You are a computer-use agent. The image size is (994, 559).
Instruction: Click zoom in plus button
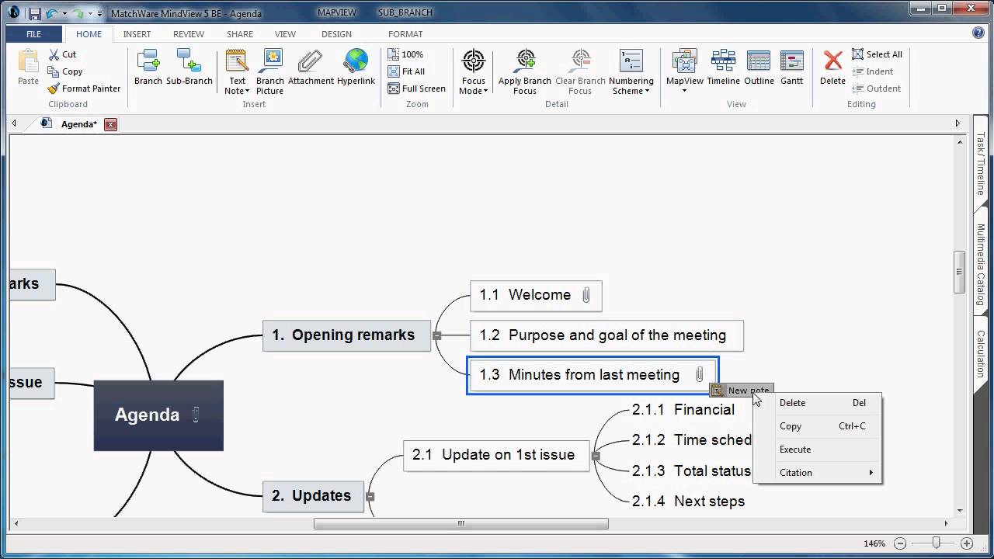pos(967,543)
